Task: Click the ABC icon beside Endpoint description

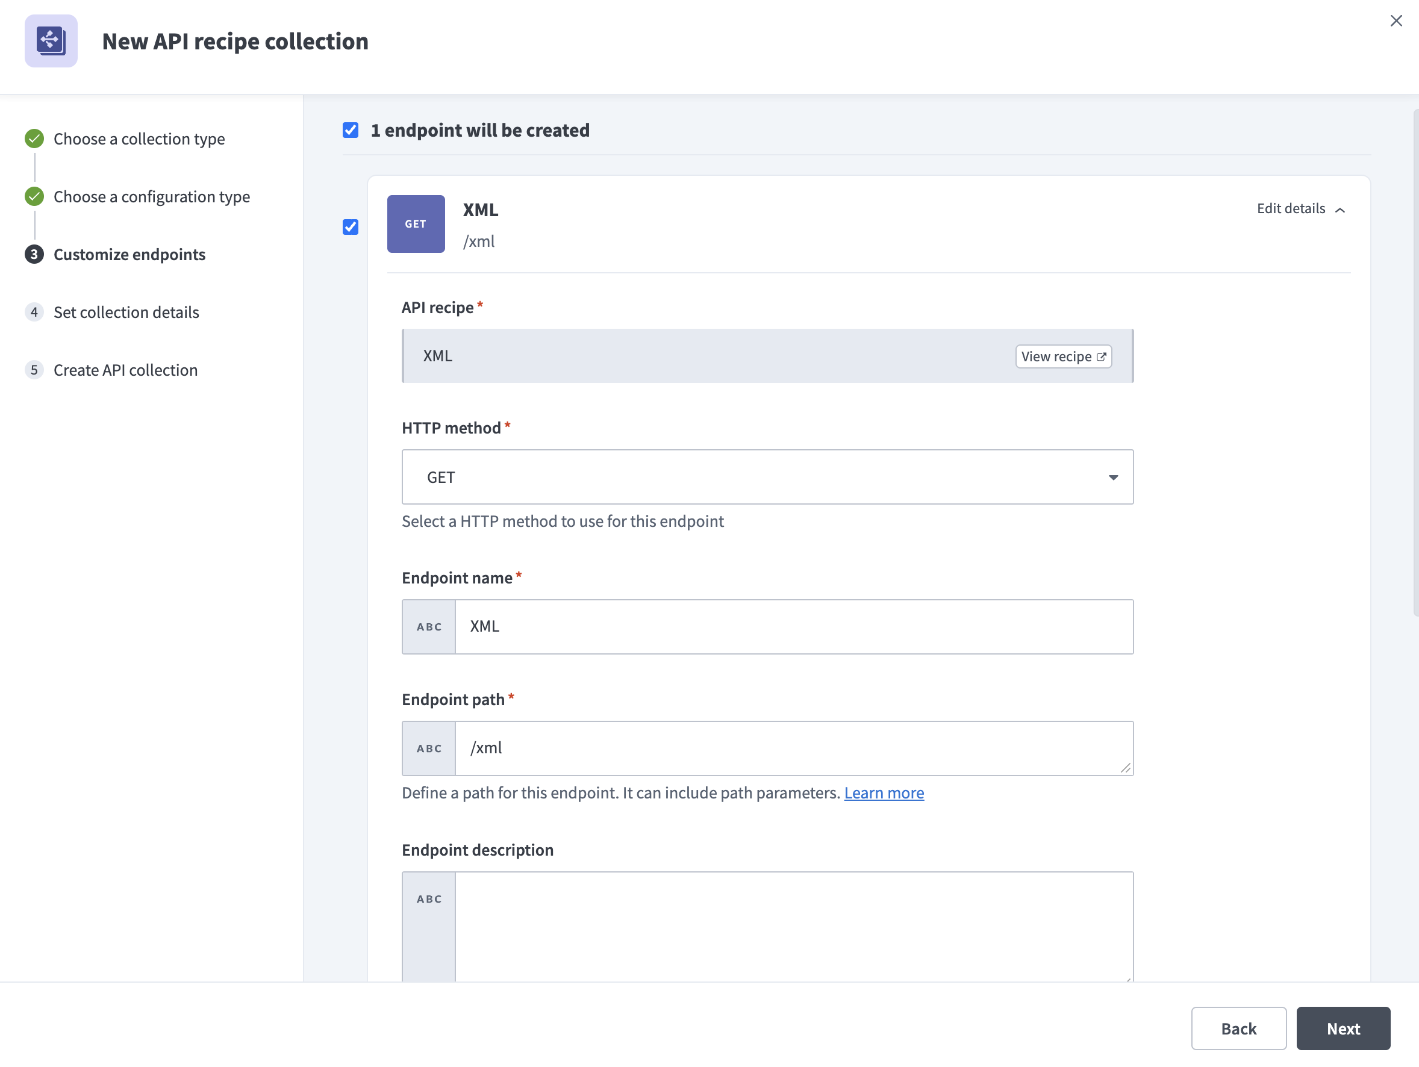Action: [x=428, y=898]
